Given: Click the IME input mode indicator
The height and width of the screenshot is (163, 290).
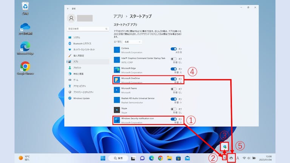Looking at the screenshot, I should click(238, 158).
